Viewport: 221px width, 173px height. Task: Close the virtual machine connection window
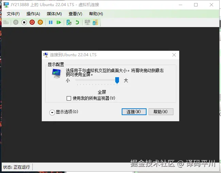tap(211, 5)
